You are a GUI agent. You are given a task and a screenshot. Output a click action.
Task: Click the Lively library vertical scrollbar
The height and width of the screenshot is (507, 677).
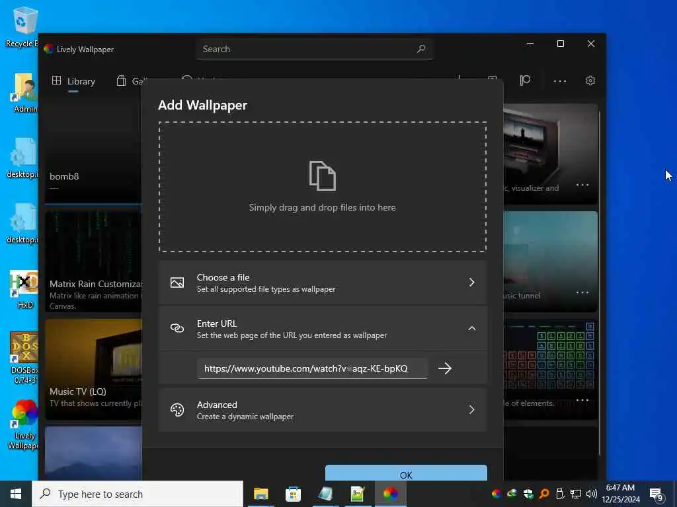coord(600,283)
